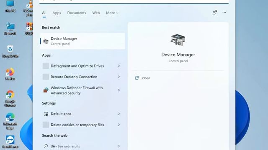Select the Firefox desktop shortcut
Screen dimensions: 268x150
[x=10, y=74]
